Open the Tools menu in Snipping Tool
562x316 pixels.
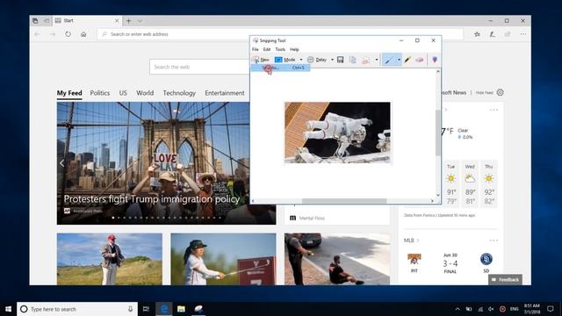[x=280, y=49]
